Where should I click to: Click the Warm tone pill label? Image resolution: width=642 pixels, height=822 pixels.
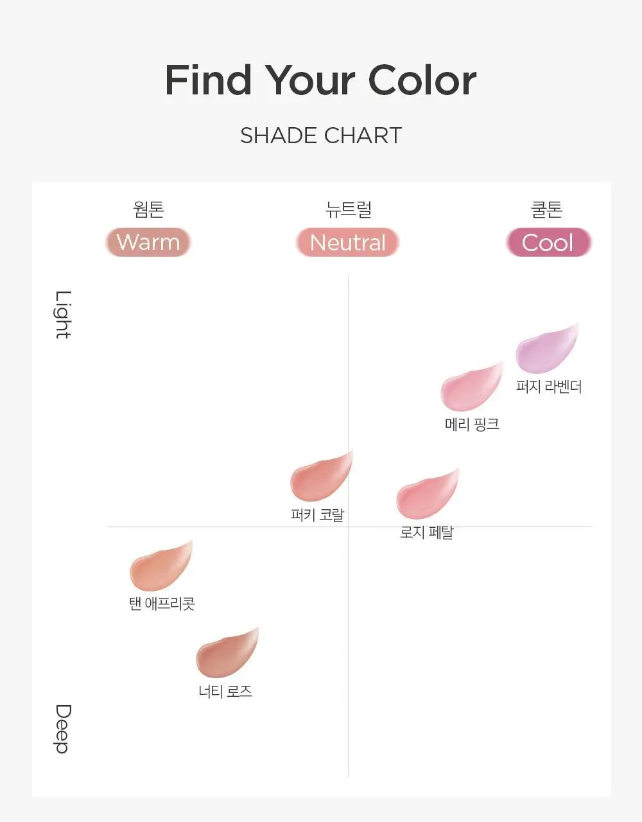(148, 243)
